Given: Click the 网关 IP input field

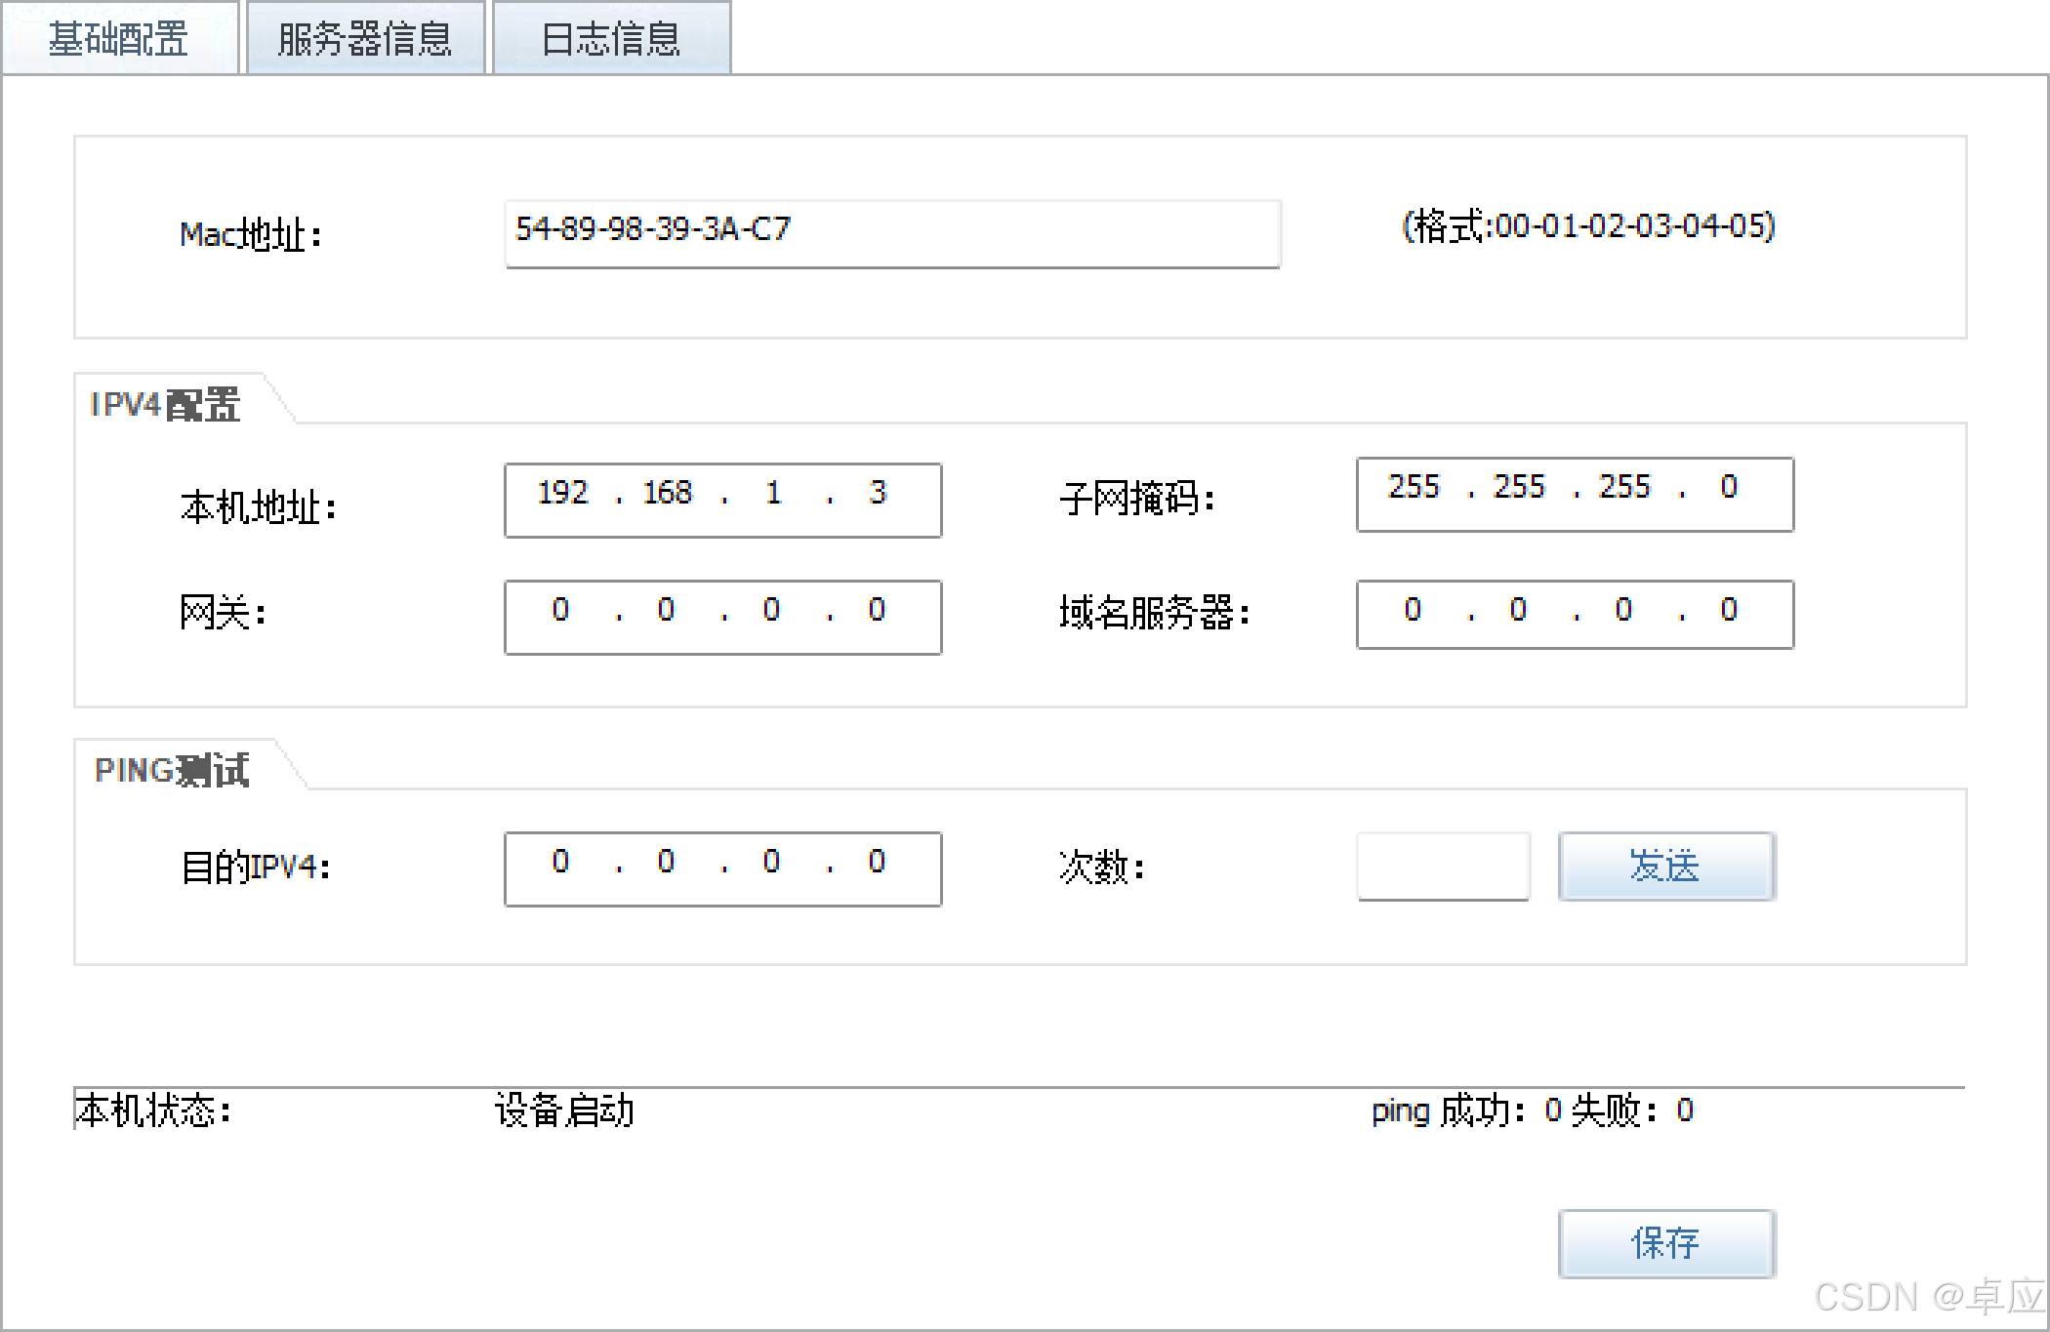Looking at the screenshot, I should click(x=722, y=618).
